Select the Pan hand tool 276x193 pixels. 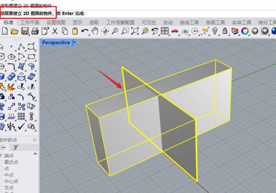[95, 31]
